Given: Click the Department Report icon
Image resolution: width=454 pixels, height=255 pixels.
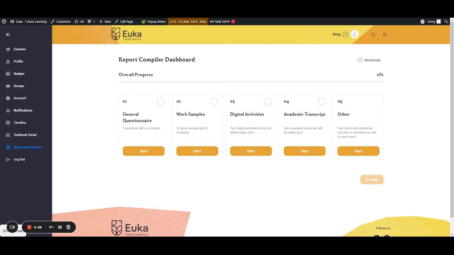Looking at the screenshot, I should pos(8,147).
